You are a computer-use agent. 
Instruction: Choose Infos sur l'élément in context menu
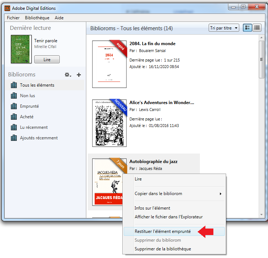(x=152, y=208)
